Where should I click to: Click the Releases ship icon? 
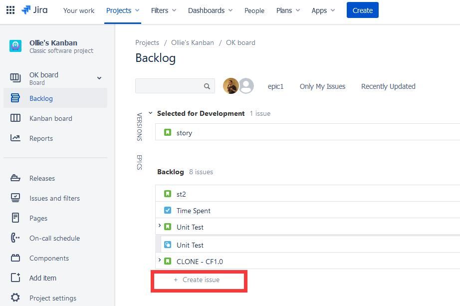click(x=15, y=178)
